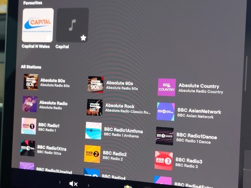Tap the BBC Asian Network logo

(x=166, y=112)
